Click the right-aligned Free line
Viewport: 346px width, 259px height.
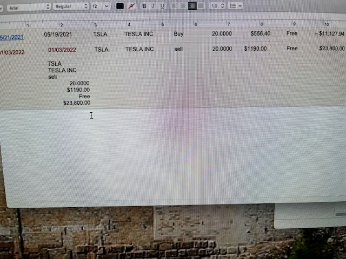[84, 97]
